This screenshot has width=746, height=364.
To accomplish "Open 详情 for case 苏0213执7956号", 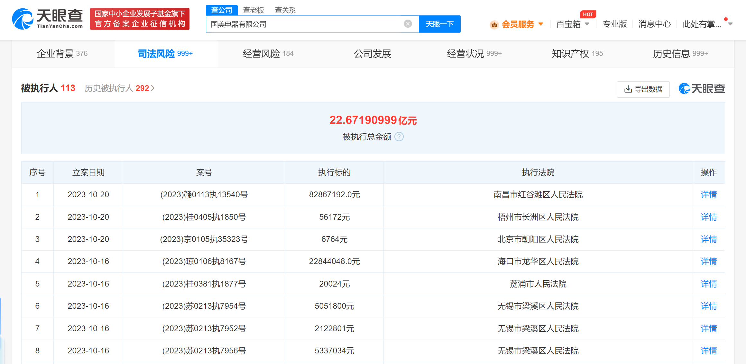I will [x=709, y=351].
